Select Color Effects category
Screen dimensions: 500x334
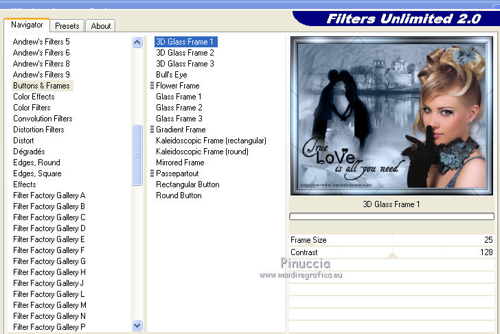34,97
